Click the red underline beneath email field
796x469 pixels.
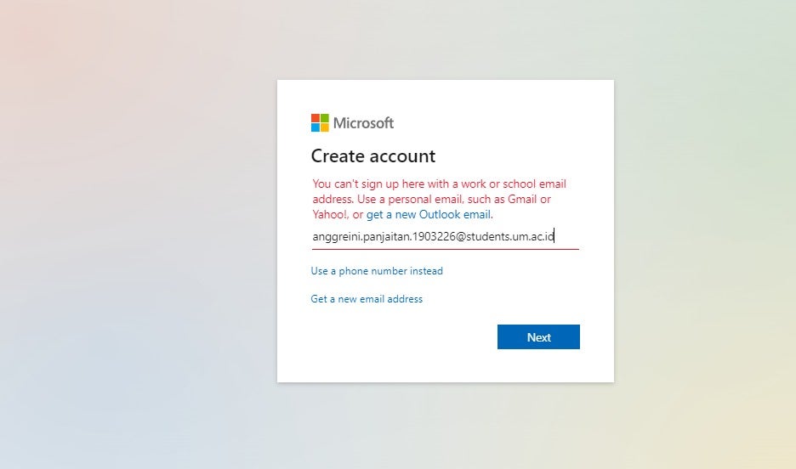[x=446, y=249]
